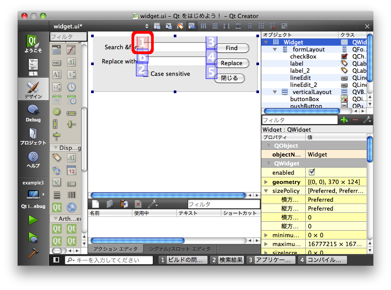Open the Qt welcome (ようこそ) mode
This screenshot has height=290, width=391.
[33, 44]
